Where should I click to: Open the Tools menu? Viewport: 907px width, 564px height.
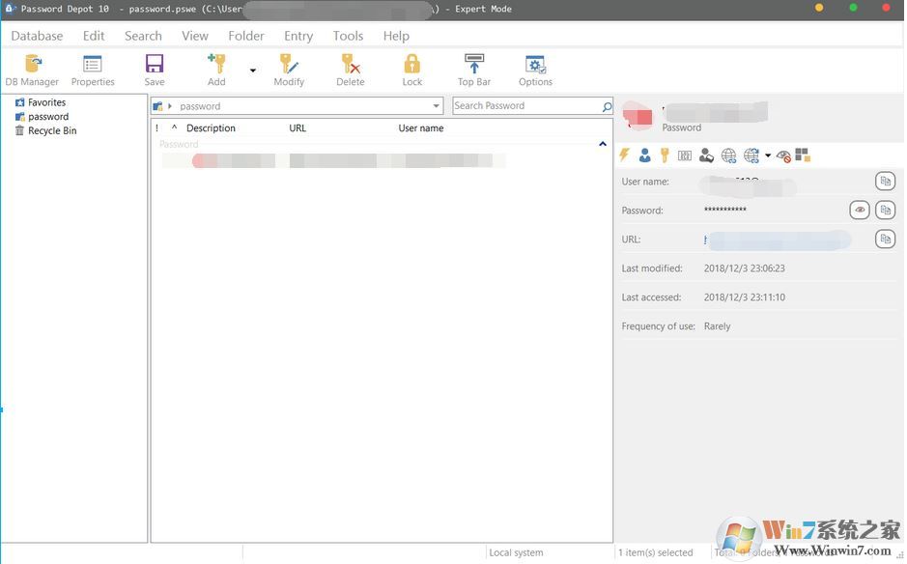pos(347,36)
